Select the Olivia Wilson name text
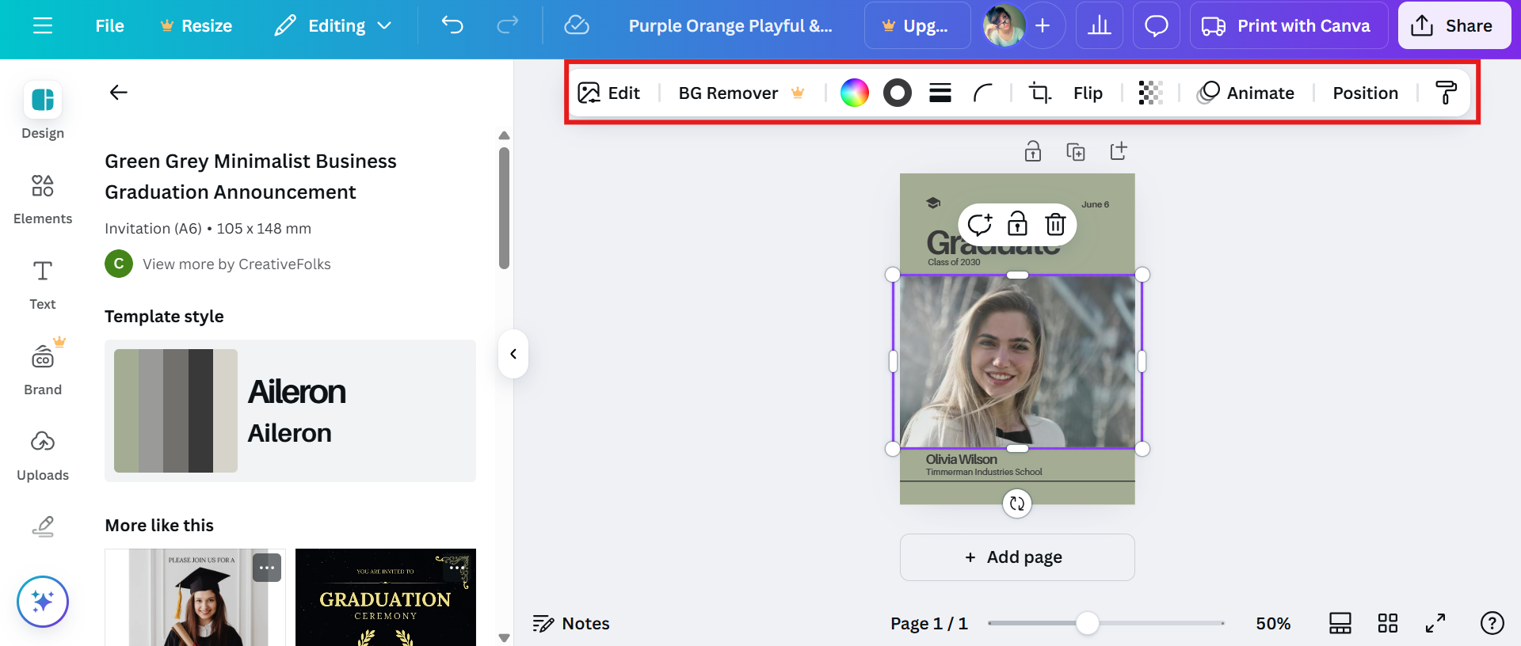Image resolution: width=1521 pixels, height=646 pixels. click(961, 459)
